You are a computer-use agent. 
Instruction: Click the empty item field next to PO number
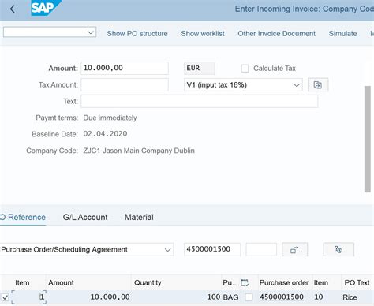click(x=261, y=249)
